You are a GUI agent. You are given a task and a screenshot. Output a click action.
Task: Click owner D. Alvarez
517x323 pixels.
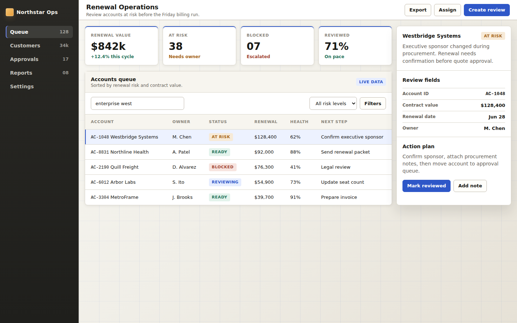184,167
